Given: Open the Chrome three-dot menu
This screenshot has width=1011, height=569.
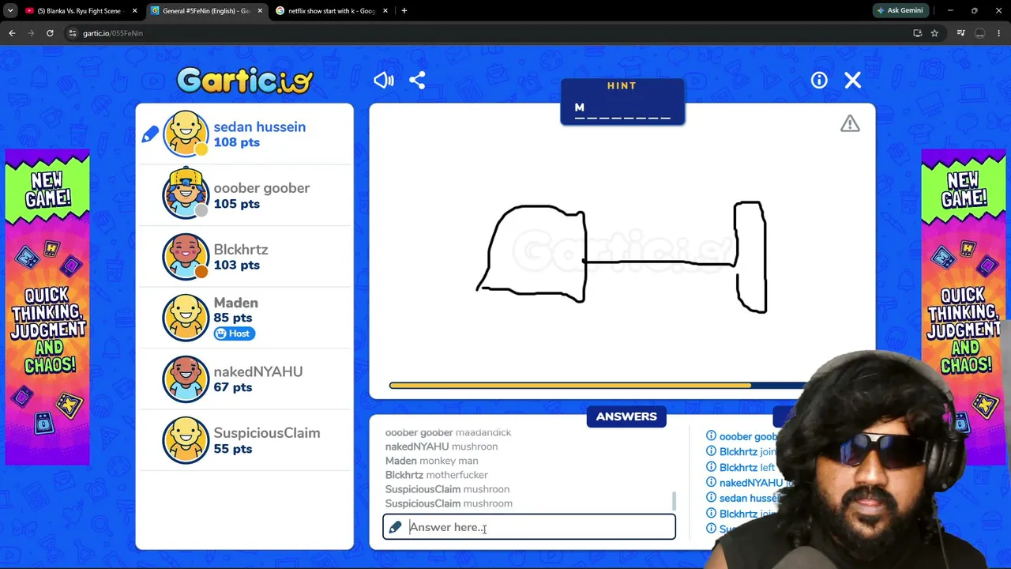Looking at the screenshot, I should coord(999,33).
